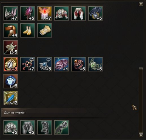Open the Lv5 ornate staff weapon
This screenshot has width=146, height=140.
[x=11, y=47]
